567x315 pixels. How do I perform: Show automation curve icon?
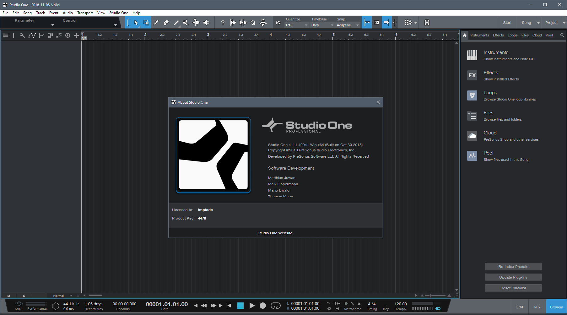point(32,35)
